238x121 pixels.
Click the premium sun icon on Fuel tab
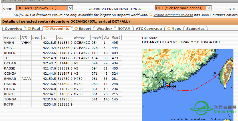tap(29, 28)
